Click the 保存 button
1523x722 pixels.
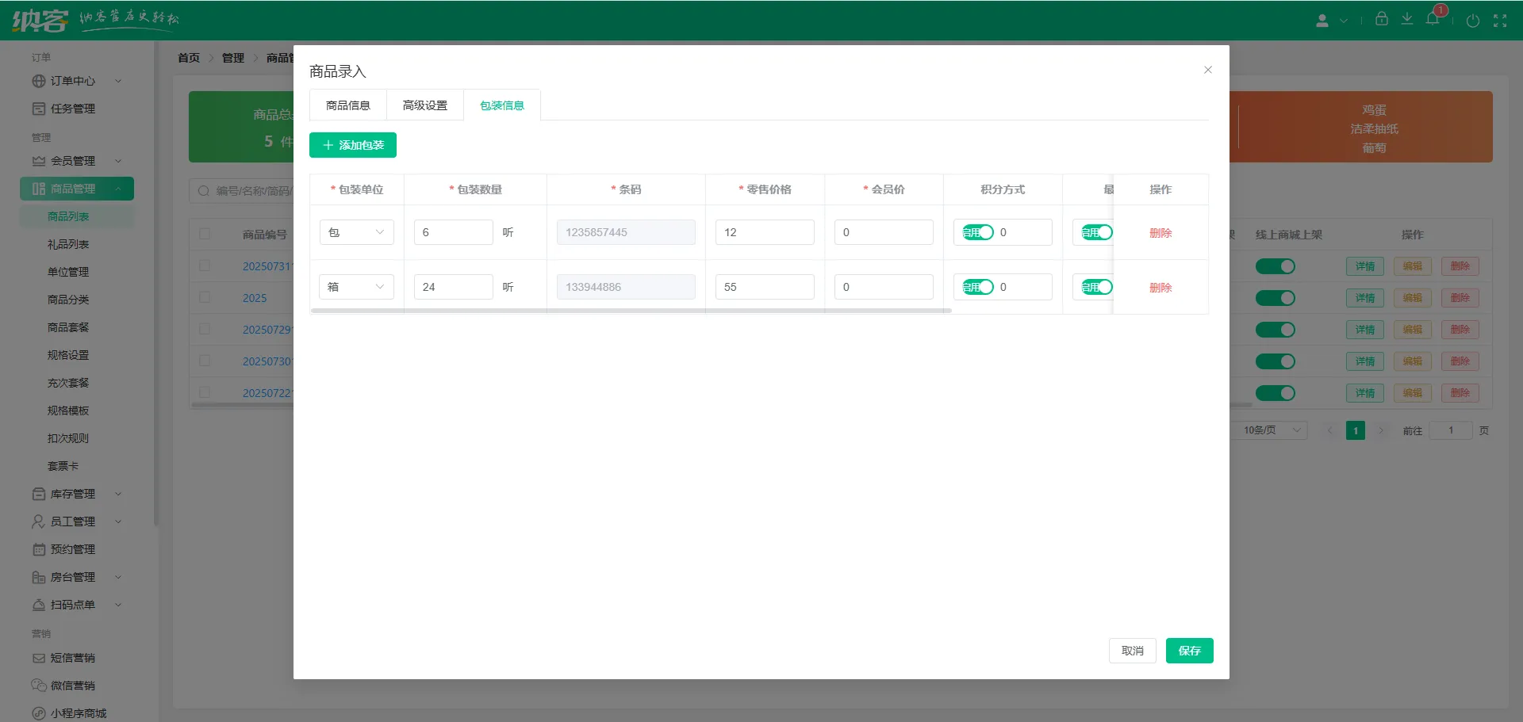click(1189, 651)
